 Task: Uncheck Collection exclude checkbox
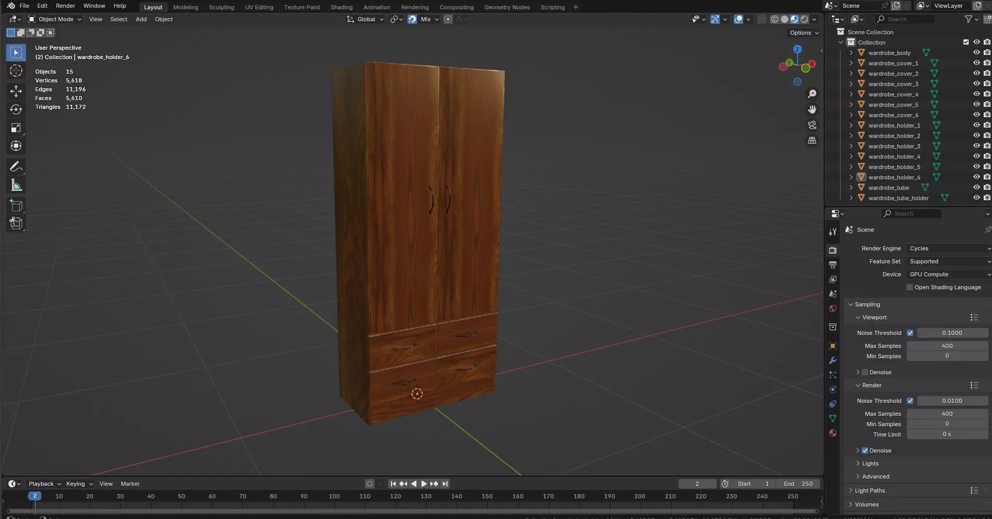[966, 42]
